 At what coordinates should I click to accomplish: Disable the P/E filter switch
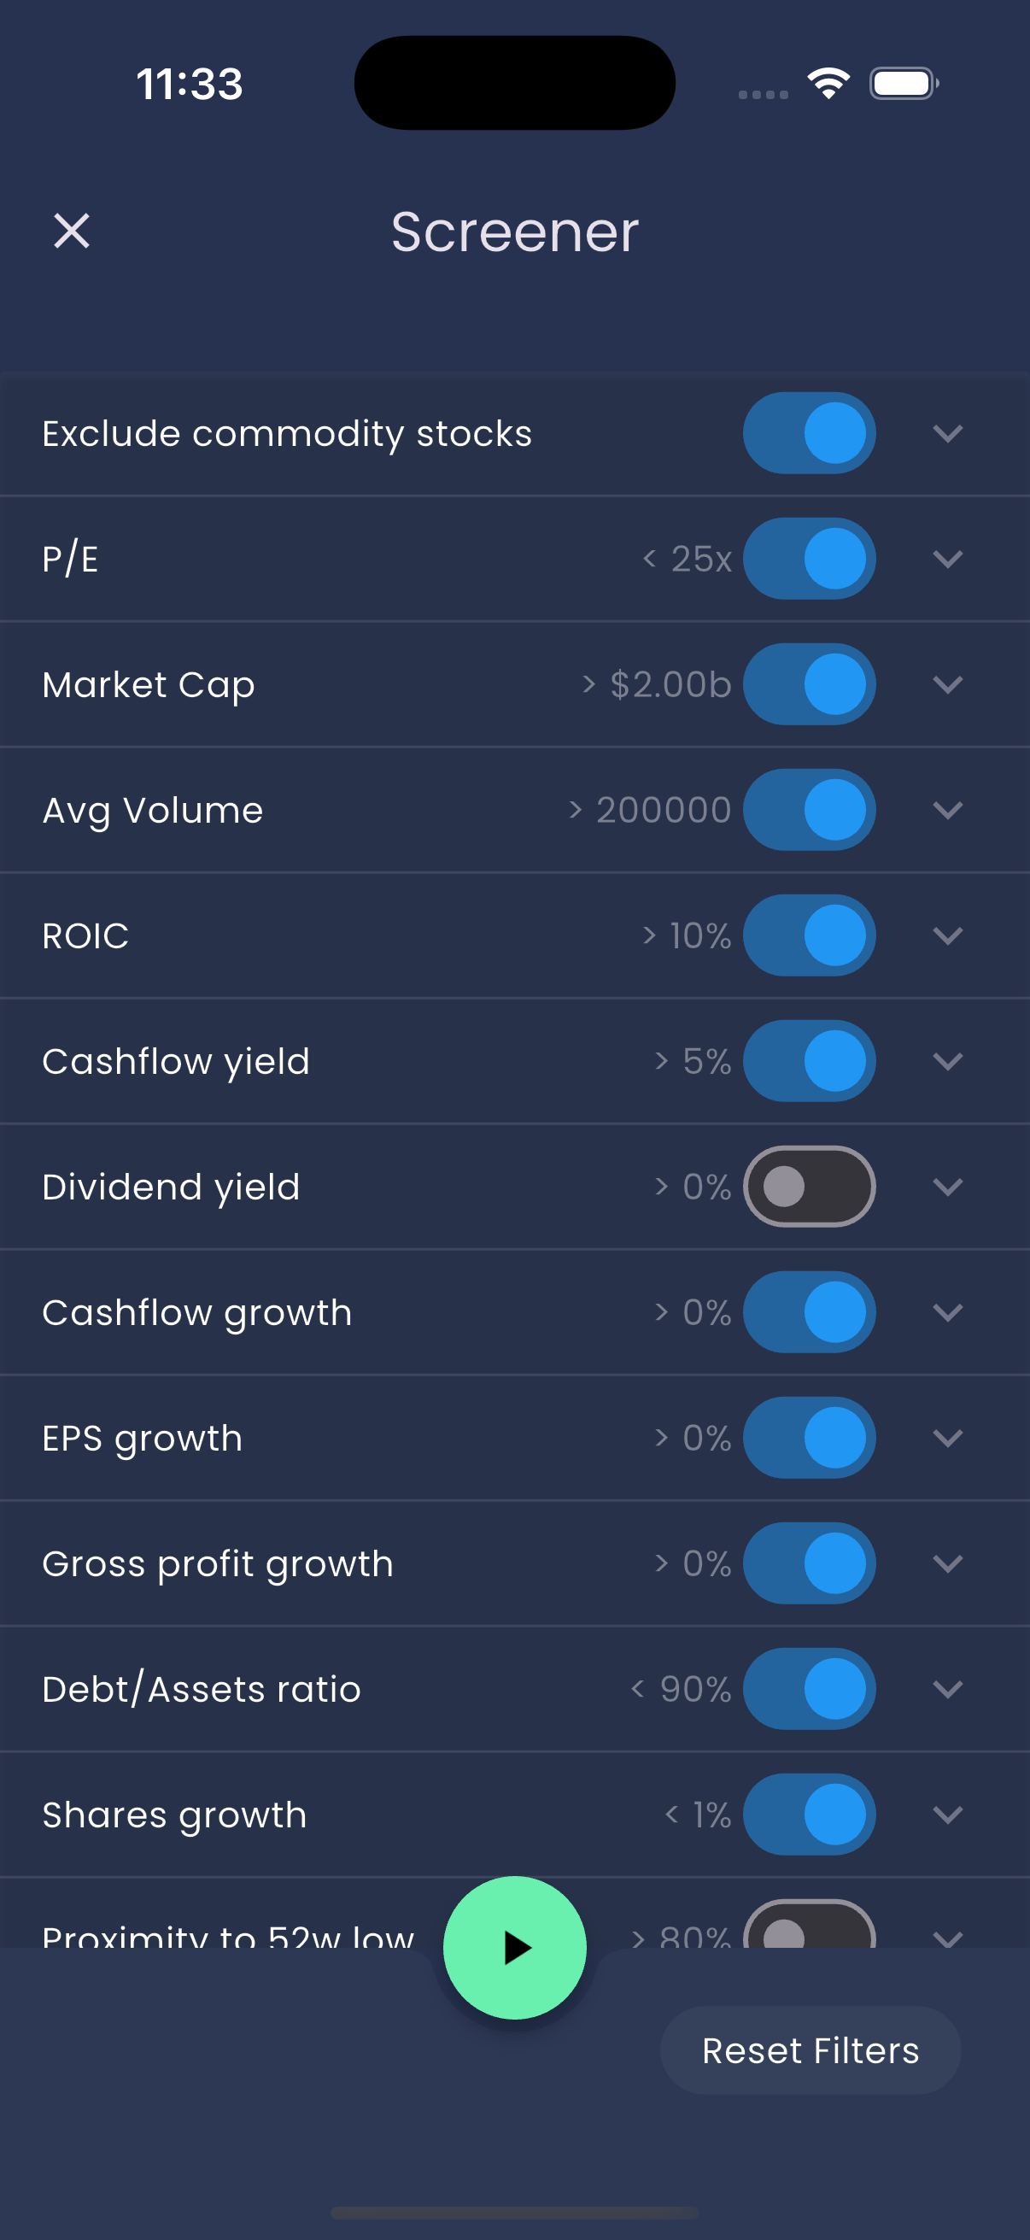pyautogui.click(x=808, y=558)
